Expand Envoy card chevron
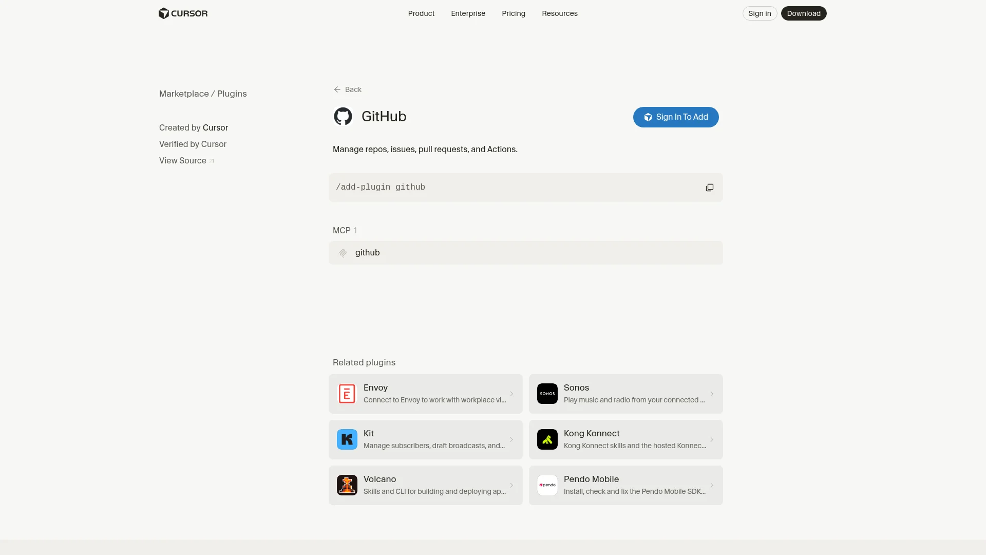The image size is (986, 555). click(x=511, y=394)
